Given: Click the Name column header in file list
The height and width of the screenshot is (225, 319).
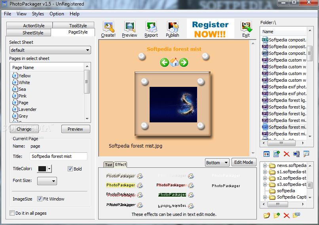Looking at the screenshot, I should pyautogui.click(x=284, y=32).
